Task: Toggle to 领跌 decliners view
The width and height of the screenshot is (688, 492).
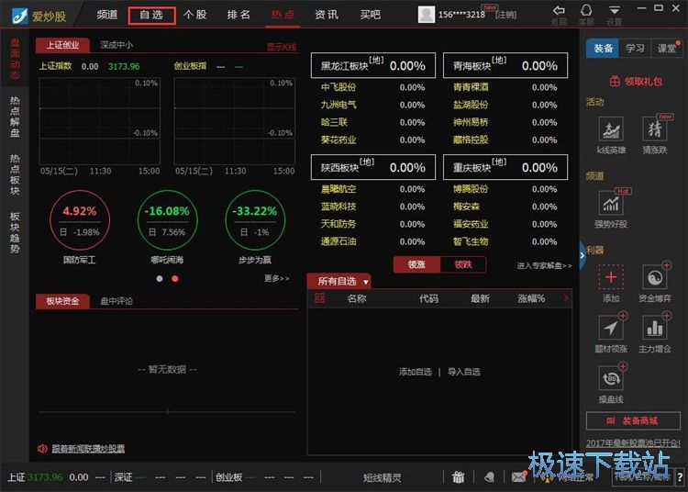Action: pyautogui.click(x=463, y=264)
